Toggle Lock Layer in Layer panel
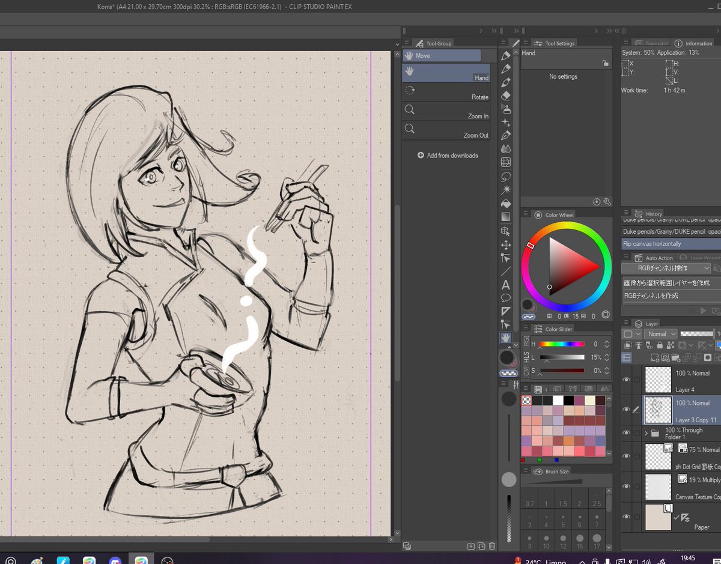The width and height of the screenshot is (721, 564). (660, 345)
